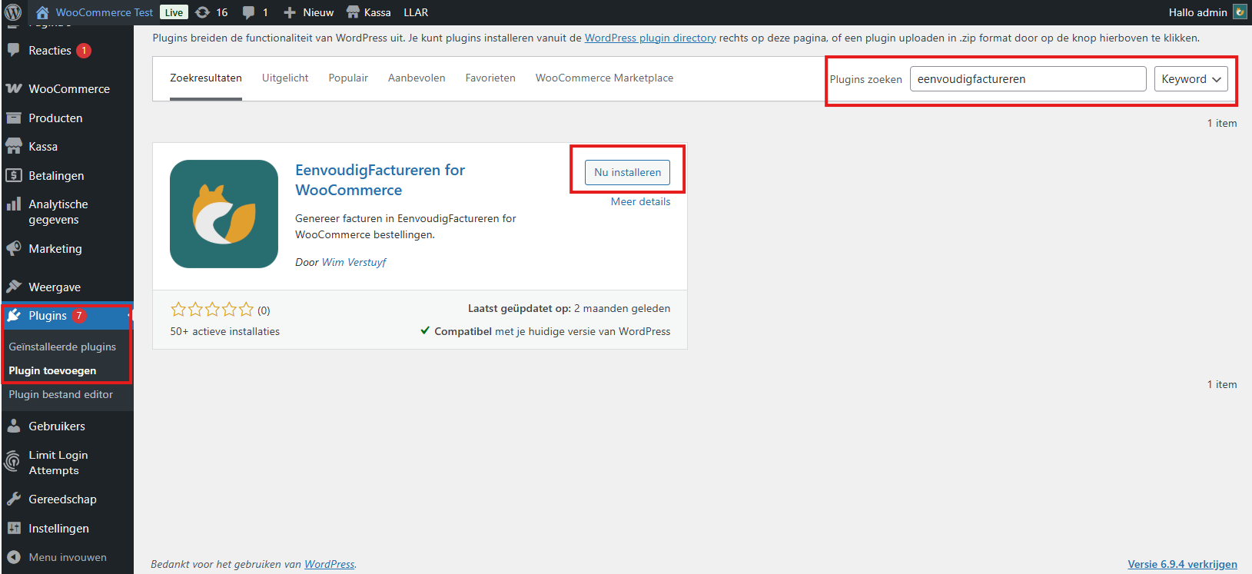The height and width of the screenshot is (574, 1252).
Task: Switch to the Populair tab
Action: tap(348, 78)
